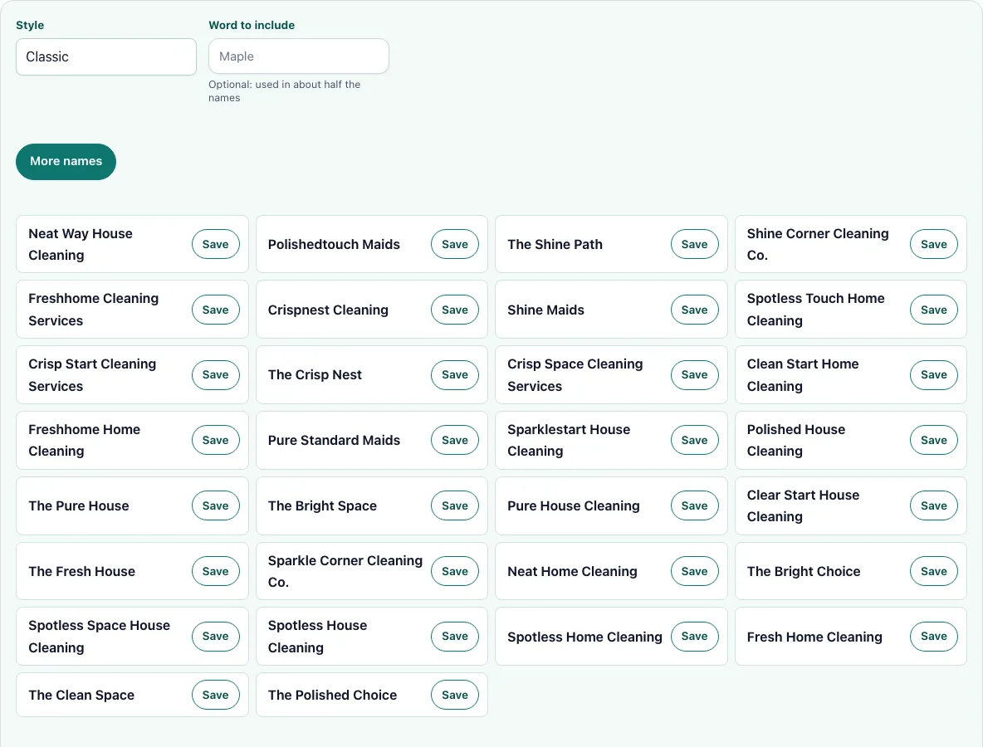This screenshot has height=747, width=983.
Task: Save Pure Standard Maids name
Action: point(455,441)
